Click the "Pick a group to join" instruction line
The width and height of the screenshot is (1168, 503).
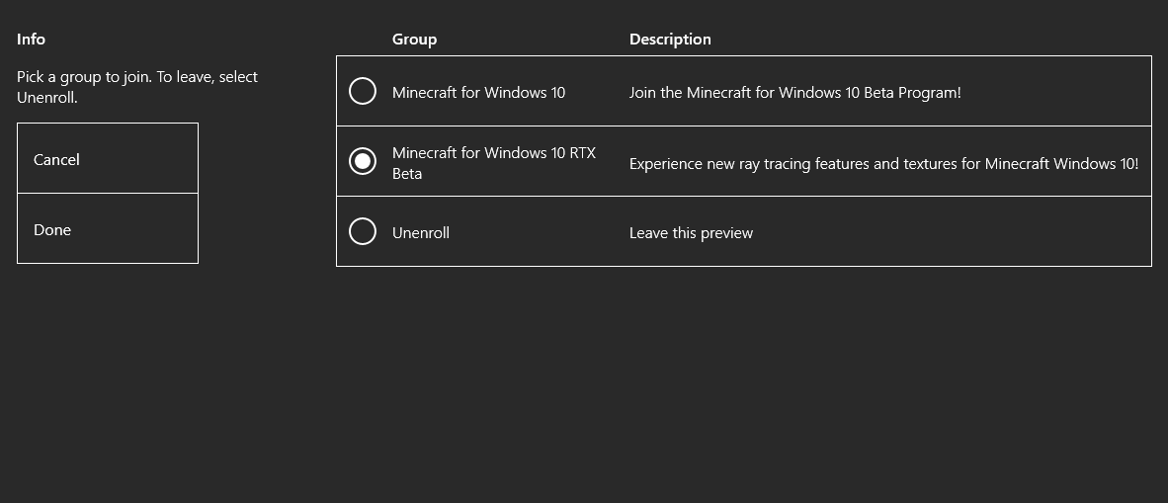tap(137, 77)
